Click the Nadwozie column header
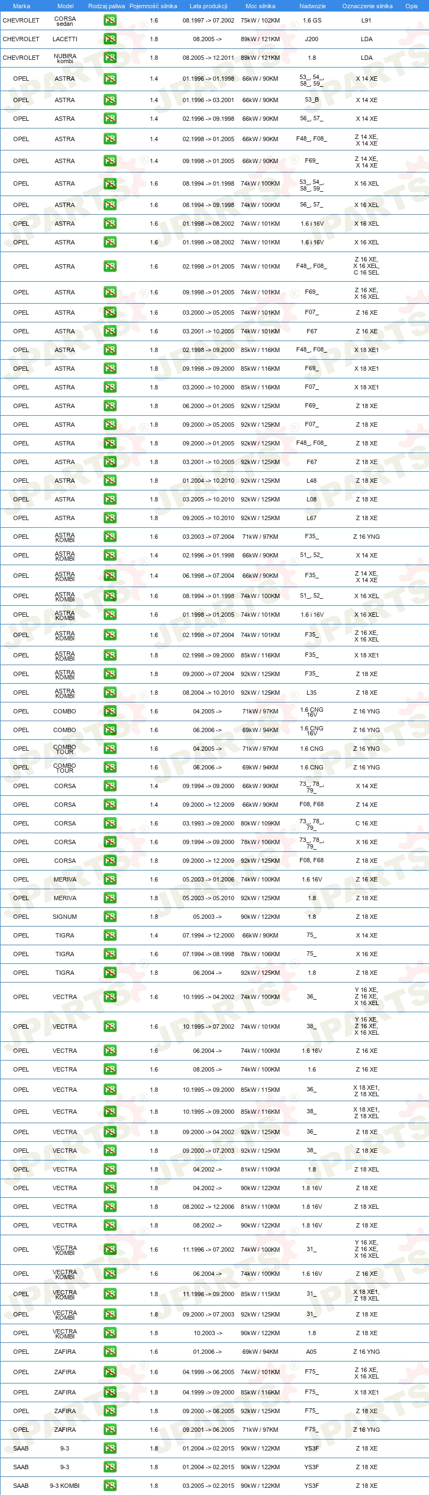 coord(313,6)
